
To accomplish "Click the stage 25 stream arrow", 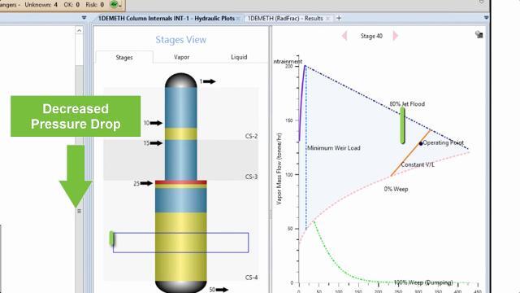I will (146, 183).
